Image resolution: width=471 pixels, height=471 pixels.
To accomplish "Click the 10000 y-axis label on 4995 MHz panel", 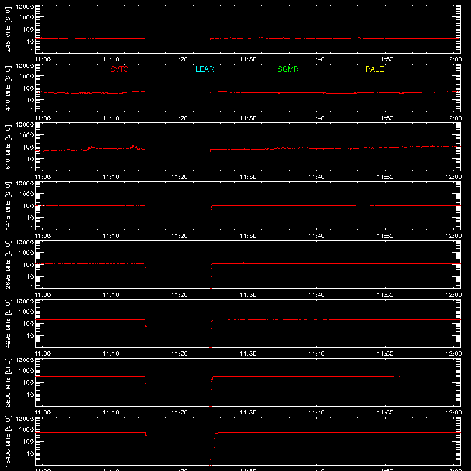I will click(25, 301).
